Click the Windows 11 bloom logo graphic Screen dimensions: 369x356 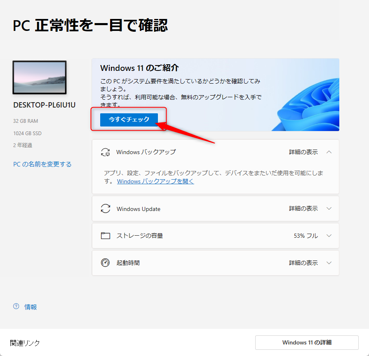pos(309,106)
